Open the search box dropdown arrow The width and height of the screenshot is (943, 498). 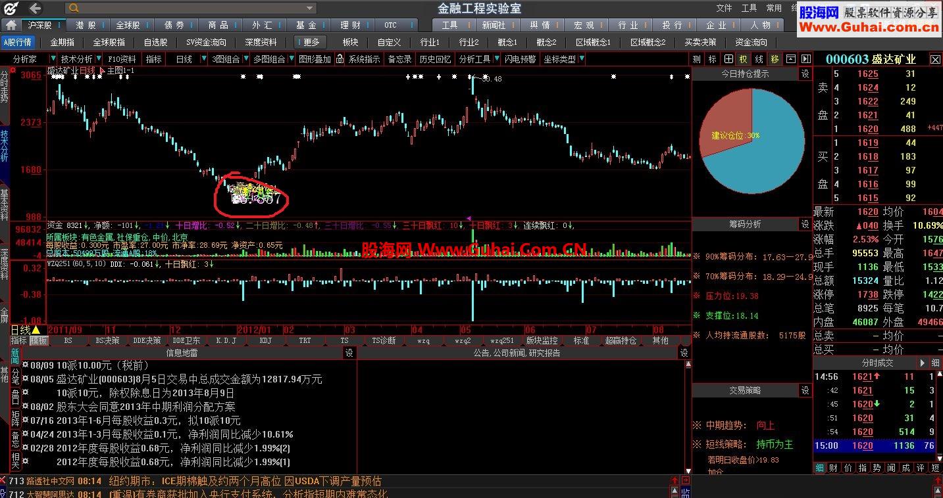[x=311, y=9]
